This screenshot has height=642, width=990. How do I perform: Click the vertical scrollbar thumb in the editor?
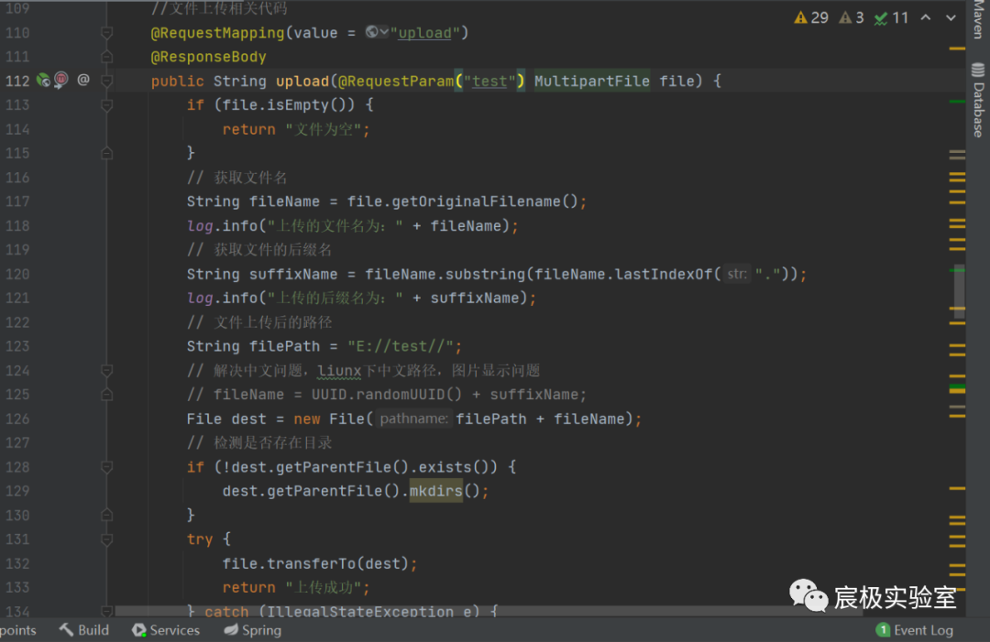click(x=959, y=291)
